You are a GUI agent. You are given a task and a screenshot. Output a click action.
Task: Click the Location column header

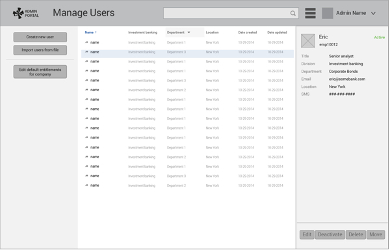tap(212, 33)
